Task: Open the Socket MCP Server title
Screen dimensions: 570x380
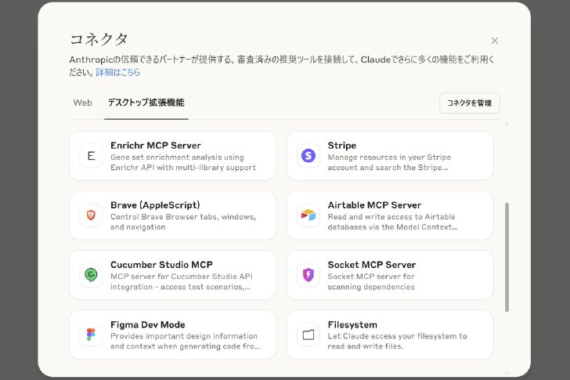Action: 371,265
